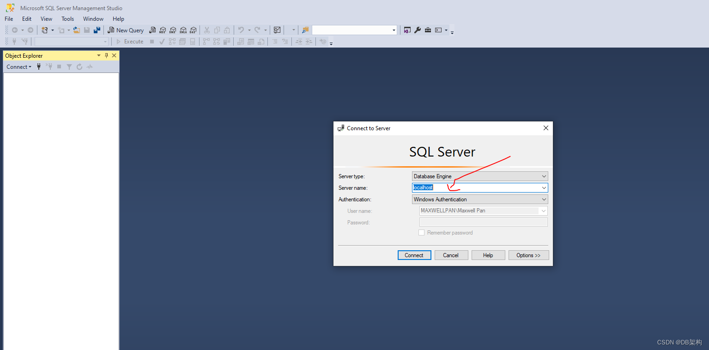Click the Execute button in query toolbar
Screen dimensions: 709x350
coord(129,42)
